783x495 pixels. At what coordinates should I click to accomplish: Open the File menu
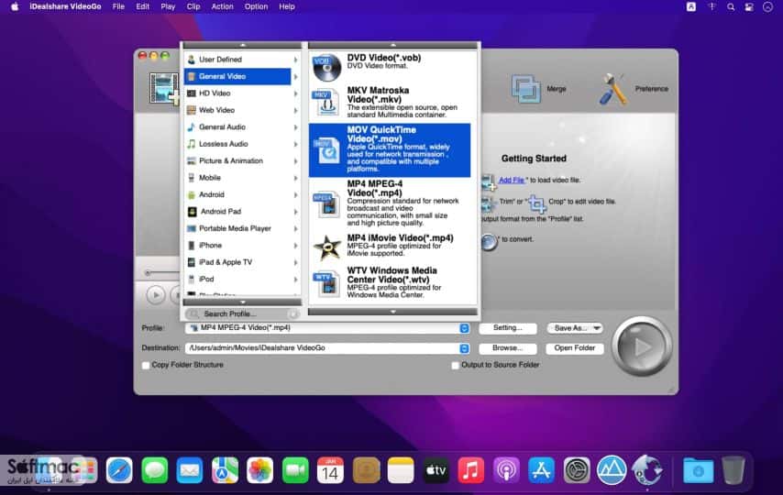pyautogui.click(x=118, y=6)
